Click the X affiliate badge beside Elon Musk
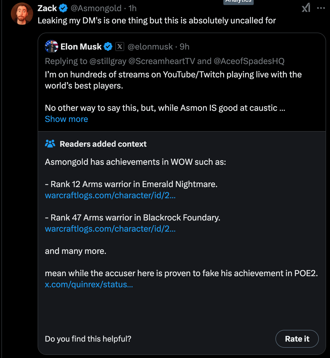Viewport: 330px width, 358px height. (120, 46)
